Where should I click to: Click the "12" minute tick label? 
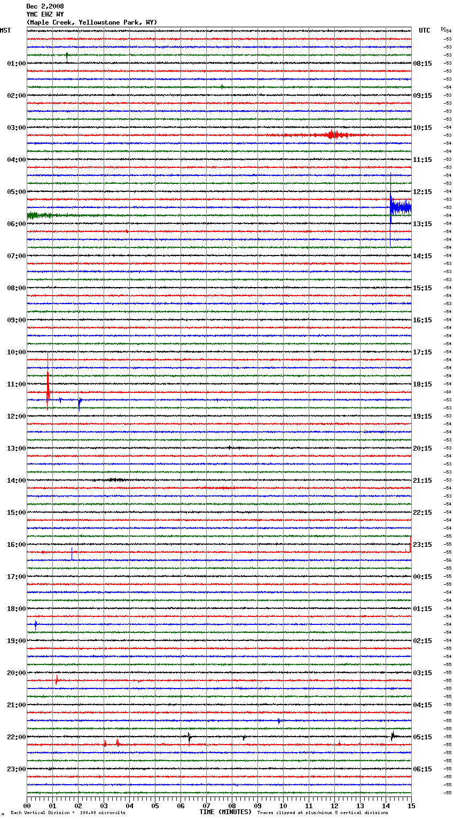click(334, 806)
